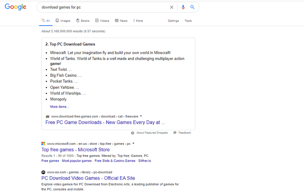
Task: Open Top free games - Microsoft Store result
Action: click(76, 150)
